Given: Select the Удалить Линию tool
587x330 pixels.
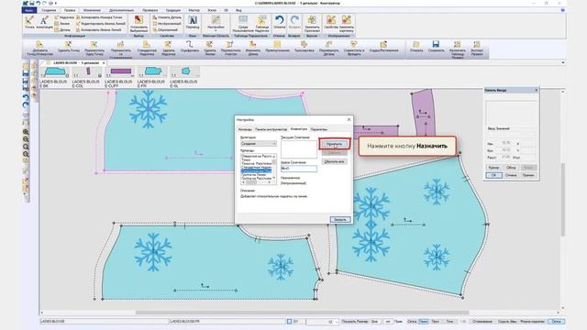Looking at the screenshot, I should click(x=210, y=49).
